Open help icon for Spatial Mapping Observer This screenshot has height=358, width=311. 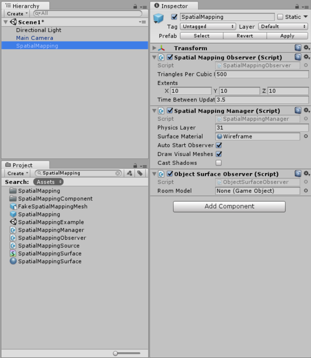(298, 57)
